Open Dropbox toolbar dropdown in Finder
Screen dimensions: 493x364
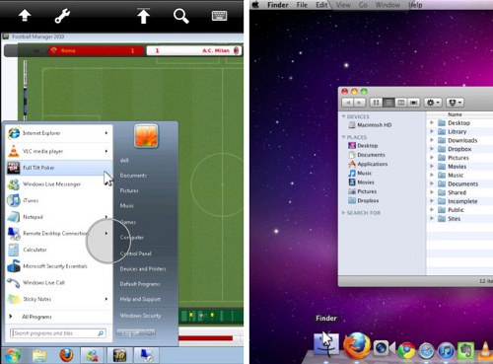[x=456, y=103]
